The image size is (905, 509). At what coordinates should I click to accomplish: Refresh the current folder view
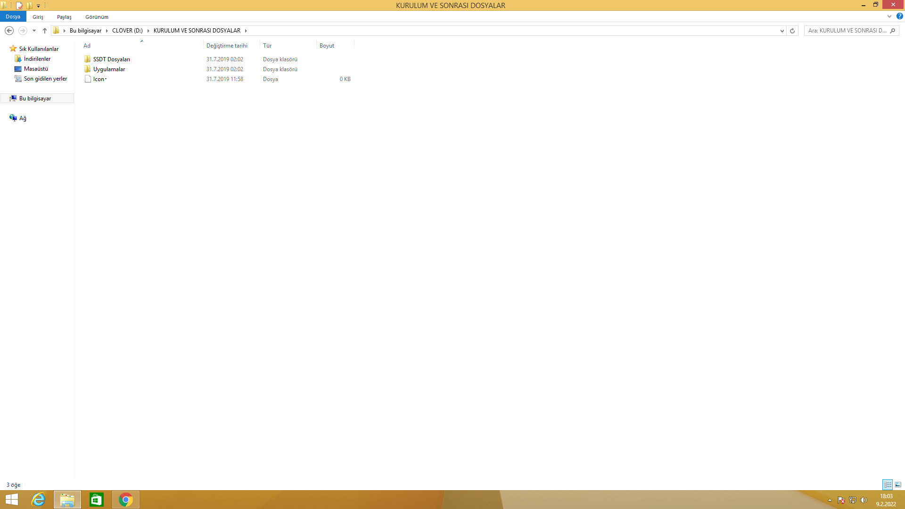click(x=792, y=31)
